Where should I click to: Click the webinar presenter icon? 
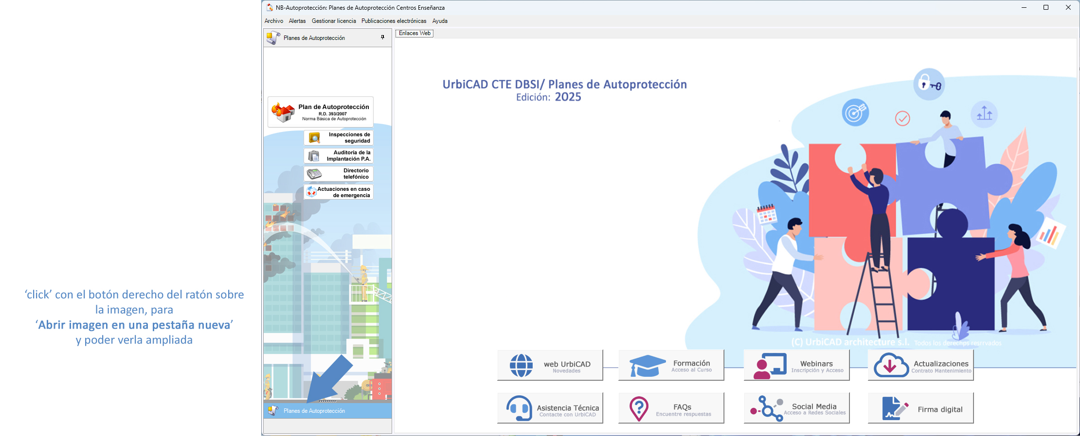click(770, 366)
